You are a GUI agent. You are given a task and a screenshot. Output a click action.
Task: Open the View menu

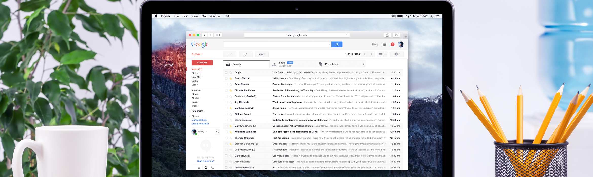[195, 16]
